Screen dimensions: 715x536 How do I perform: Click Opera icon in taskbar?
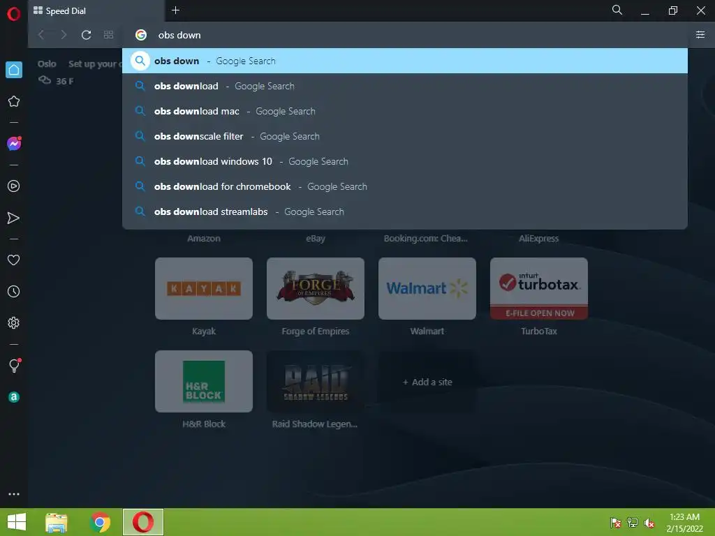142,522
